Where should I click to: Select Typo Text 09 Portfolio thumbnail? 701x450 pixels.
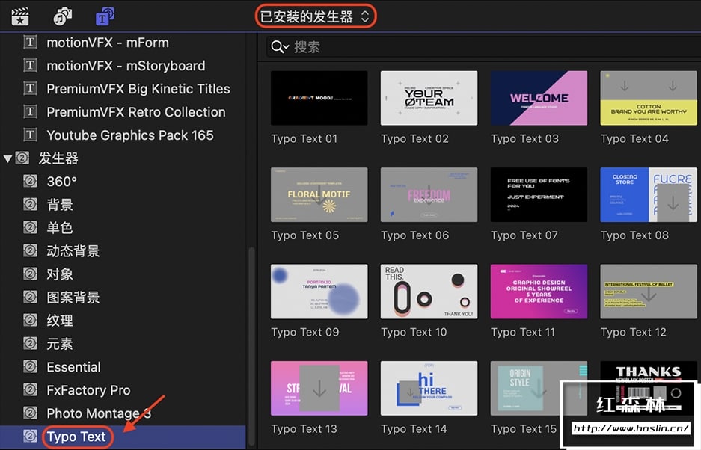[x=319, y=292]
